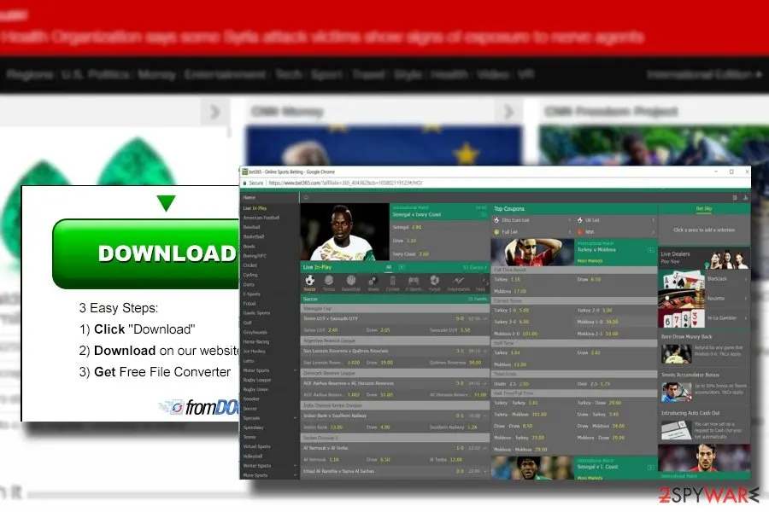Click live stream icon on Senegal v Ivory Coast
The height and width of the screenshot is (512, 769).
pyautogui.click(x=484, y=214)
